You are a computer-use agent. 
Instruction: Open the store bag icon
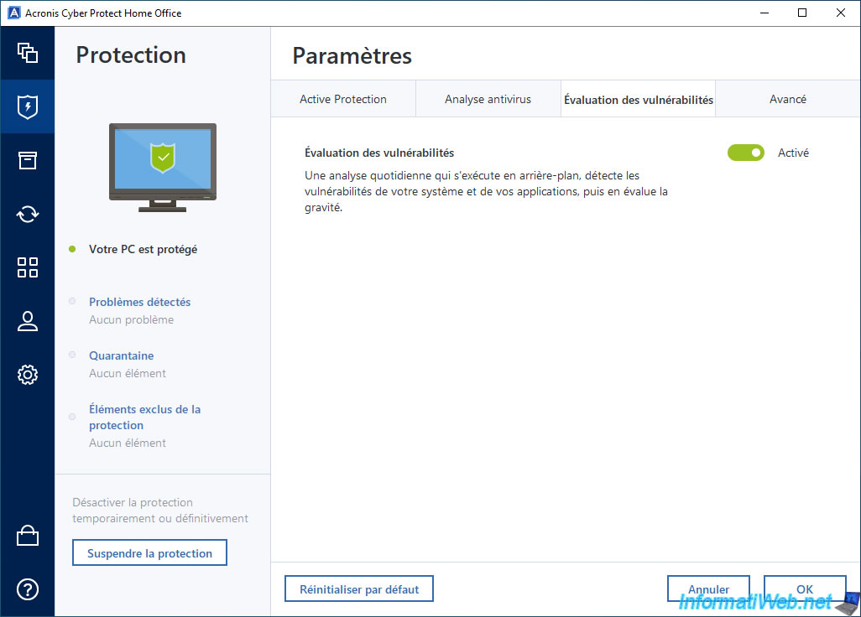(x=28, y=536)
